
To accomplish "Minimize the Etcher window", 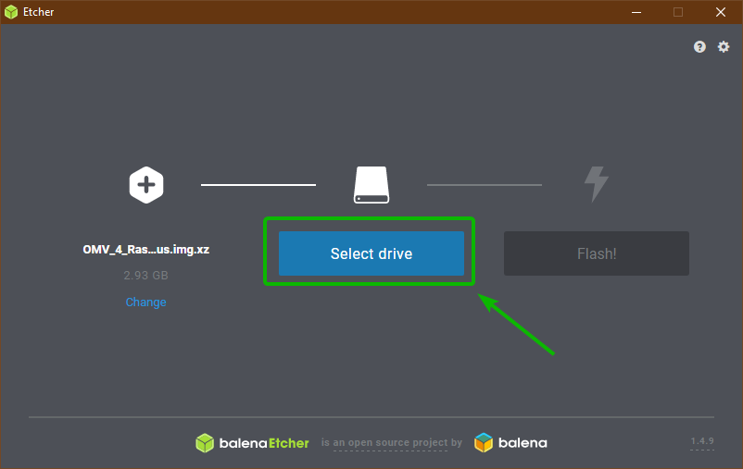I will coord(636,12).
